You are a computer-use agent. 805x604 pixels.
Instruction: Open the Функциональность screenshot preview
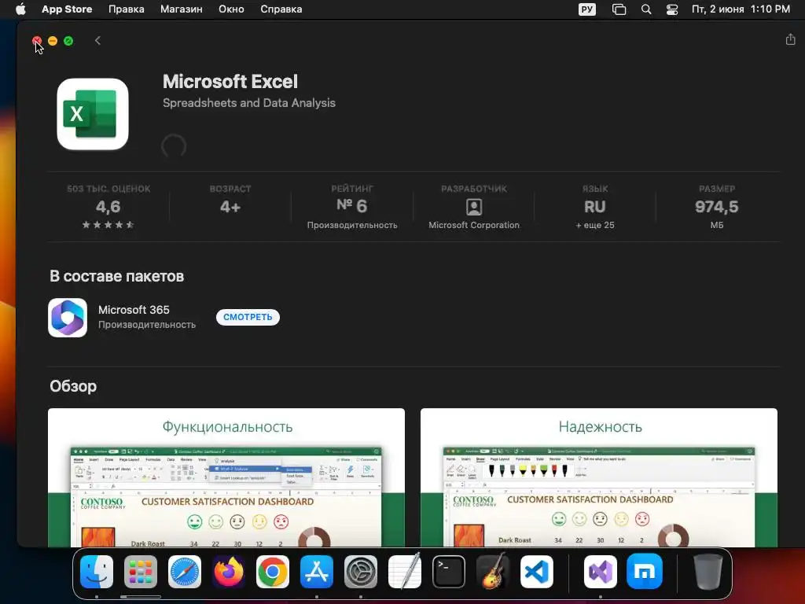click(226, 477)
